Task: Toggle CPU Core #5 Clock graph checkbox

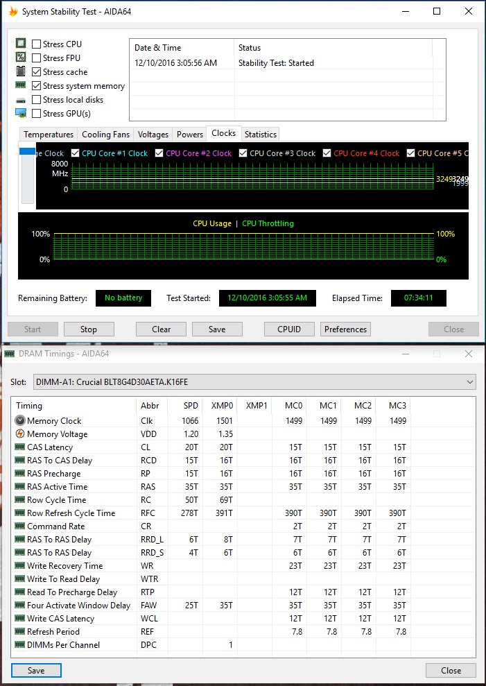Action: (x=410, y=153)
